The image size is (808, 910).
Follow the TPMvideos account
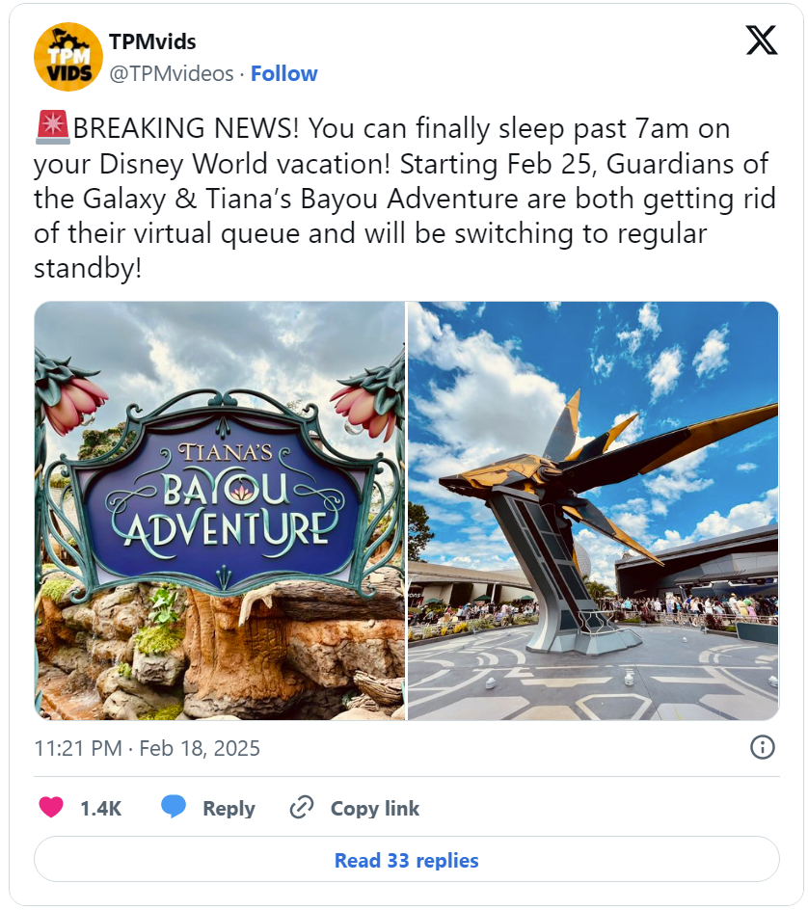[283, 73]
